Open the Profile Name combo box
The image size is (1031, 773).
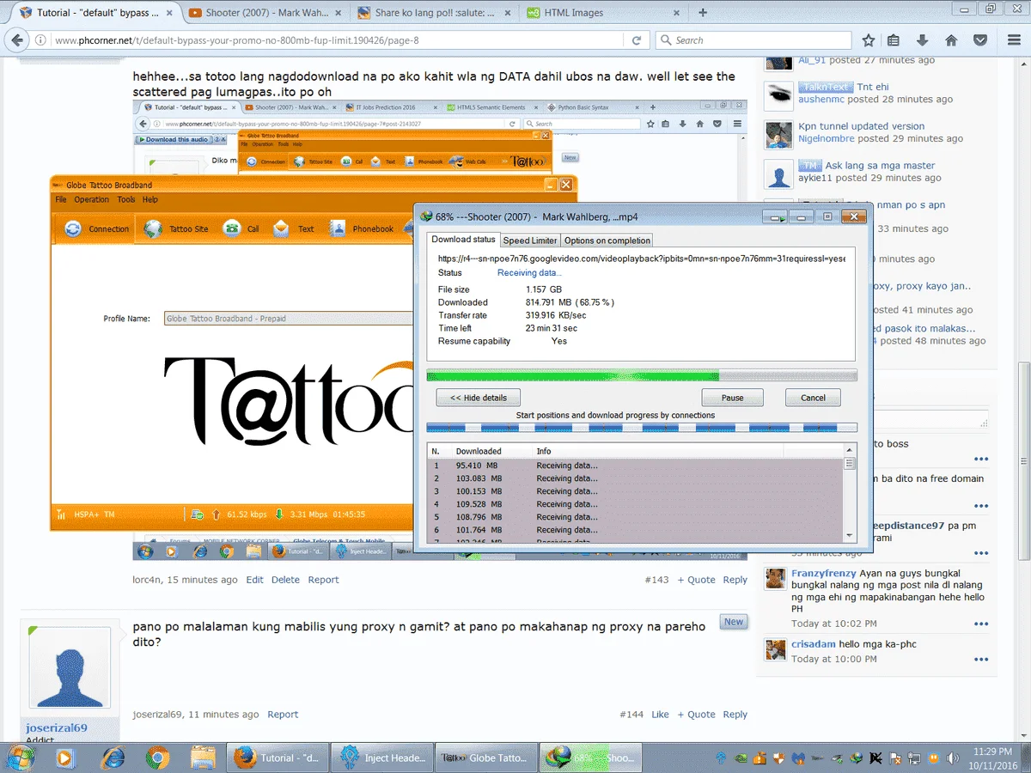(x=289, y=319)
